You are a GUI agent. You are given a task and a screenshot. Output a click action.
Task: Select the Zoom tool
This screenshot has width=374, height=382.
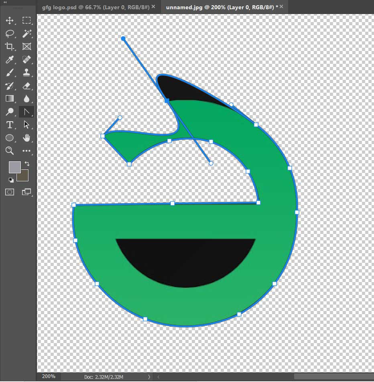pyautogui.click(x=10, y=151)
